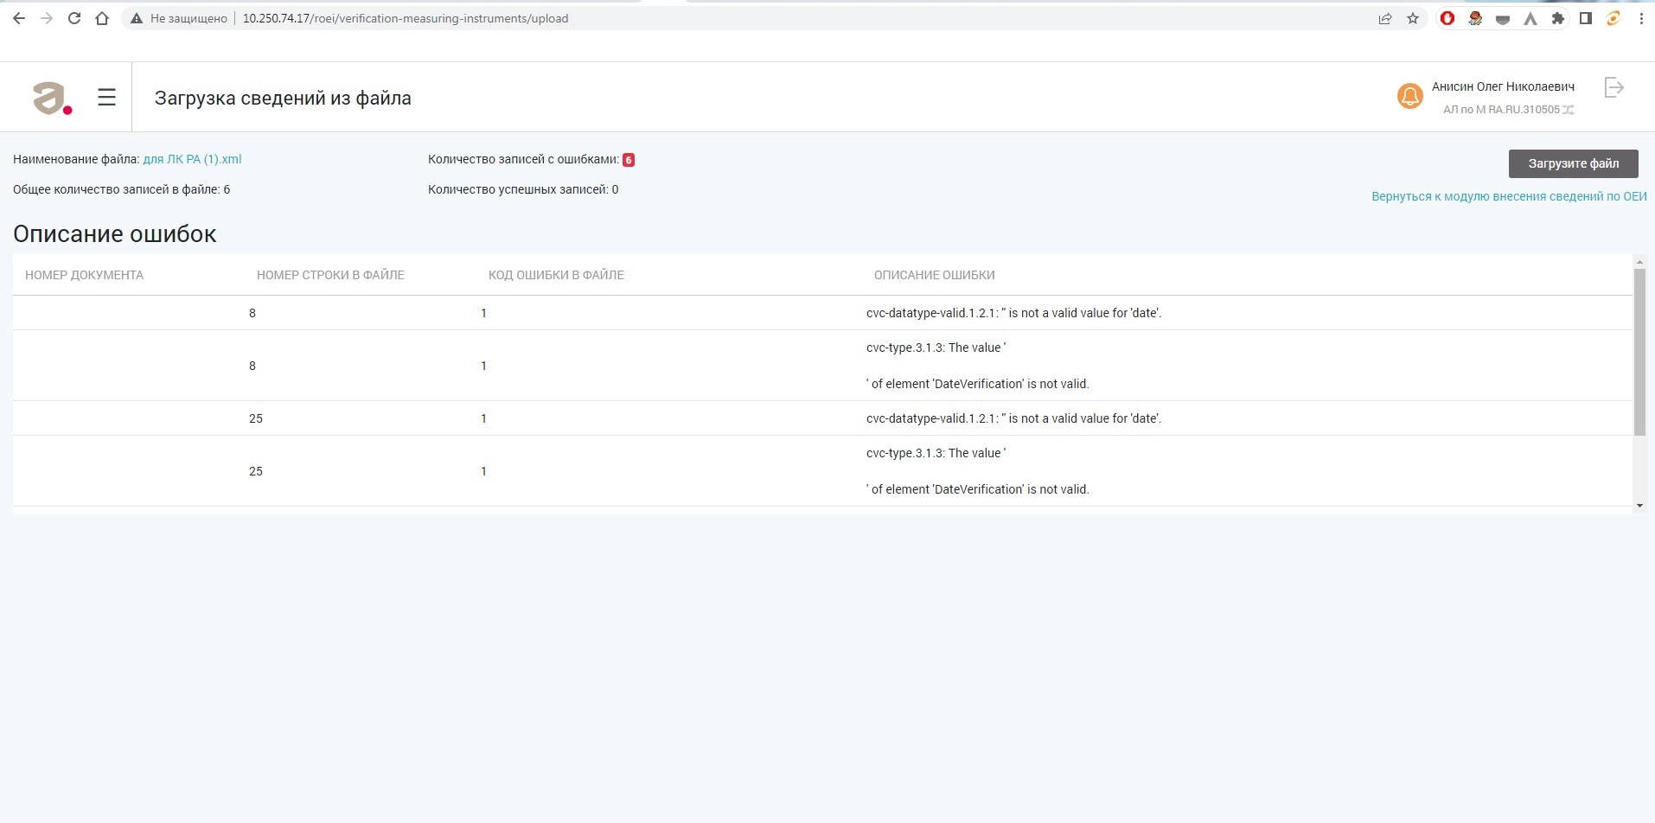Open the browser Extensions puzzle icon
1655x823 pixels.
pos(1558,18)
